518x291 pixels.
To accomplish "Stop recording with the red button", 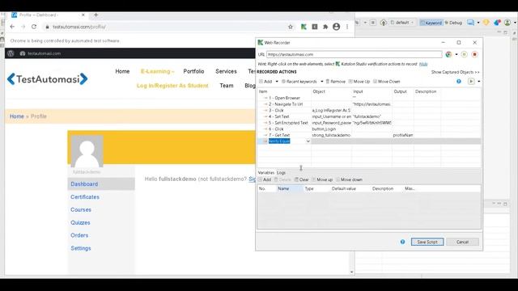I will tap(475, 54).
